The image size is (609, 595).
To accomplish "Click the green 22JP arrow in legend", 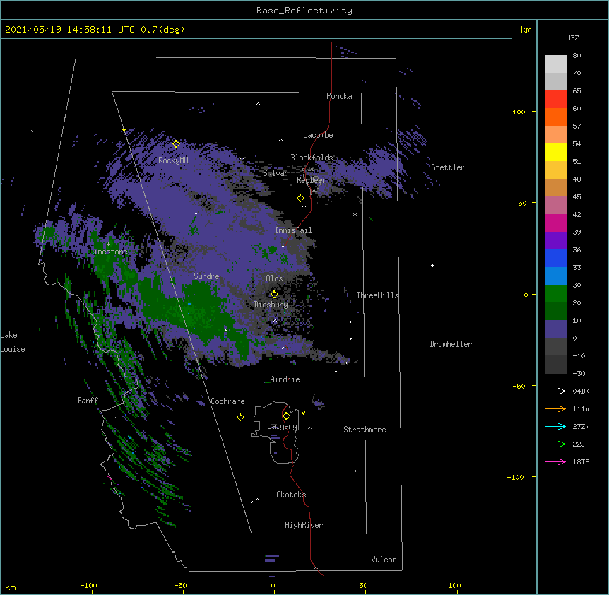I will pyautogui.click(x=555, y=444).
